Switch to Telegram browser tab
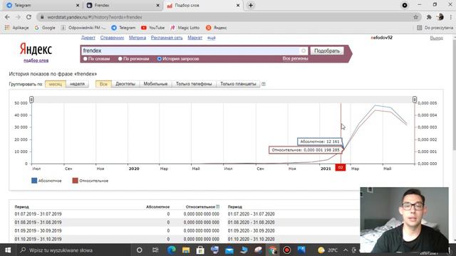The height and width of the screenshot is (256, 456). [x=42, y=5]
